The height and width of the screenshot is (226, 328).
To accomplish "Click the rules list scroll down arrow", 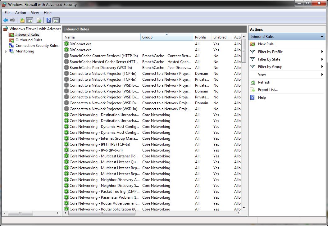I will click(x=244, y=208).
